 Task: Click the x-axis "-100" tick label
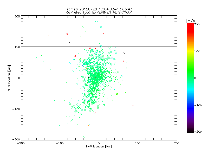click(x=60, y=144)
